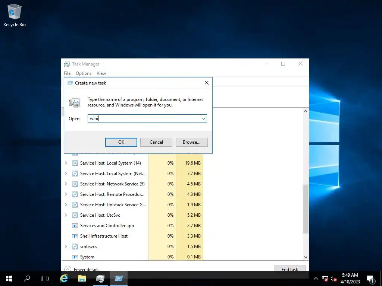
Task: Expand the smbsvcs process
Action: (66, 247)
